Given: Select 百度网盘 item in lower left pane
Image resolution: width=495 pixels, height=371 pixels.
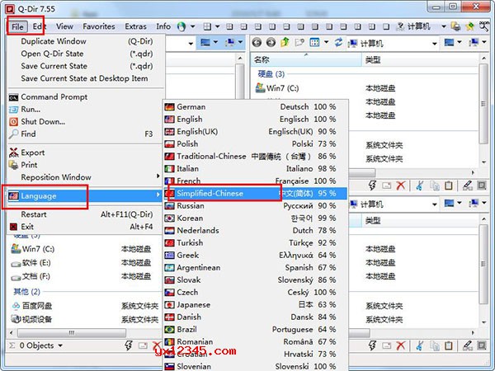Looking at the screenshot, I should click(x=31, y=306).
